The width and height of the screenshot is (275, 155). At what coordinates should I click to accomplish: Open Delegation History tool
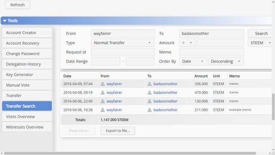pyautogui.click(x=27, y=64)
